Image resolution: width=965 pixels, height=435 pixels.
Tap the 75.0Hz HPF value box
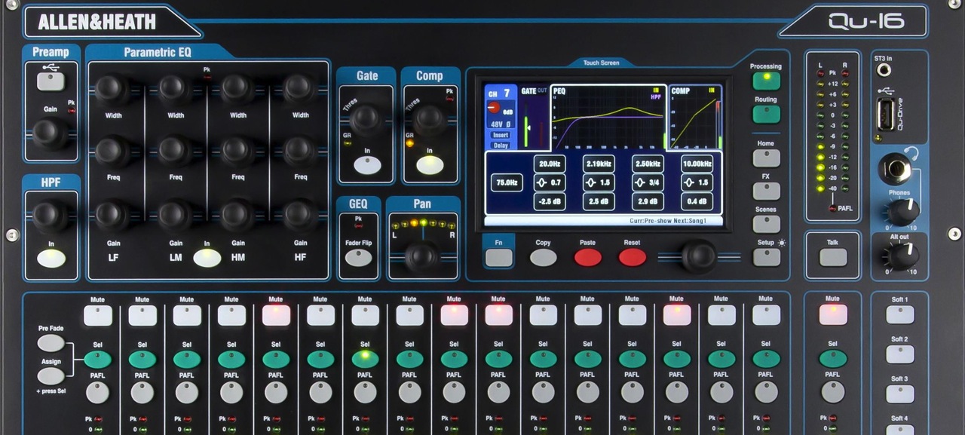coord(507,182)
